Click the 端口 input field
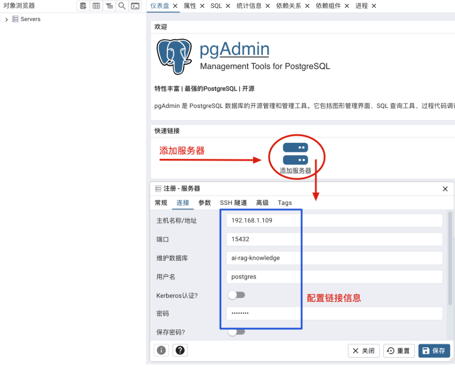Screen dimensions: 455x370 point(334,239)
